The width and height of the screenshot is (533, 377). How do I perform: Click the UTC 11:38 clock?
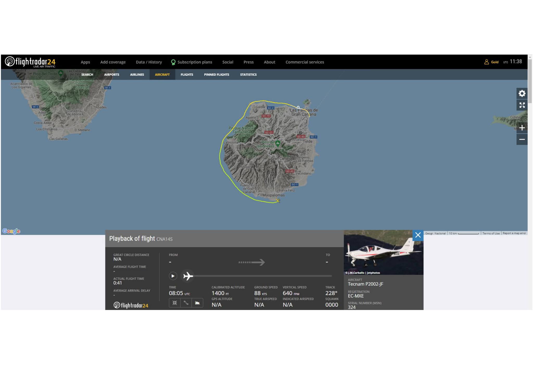[512, 62]
